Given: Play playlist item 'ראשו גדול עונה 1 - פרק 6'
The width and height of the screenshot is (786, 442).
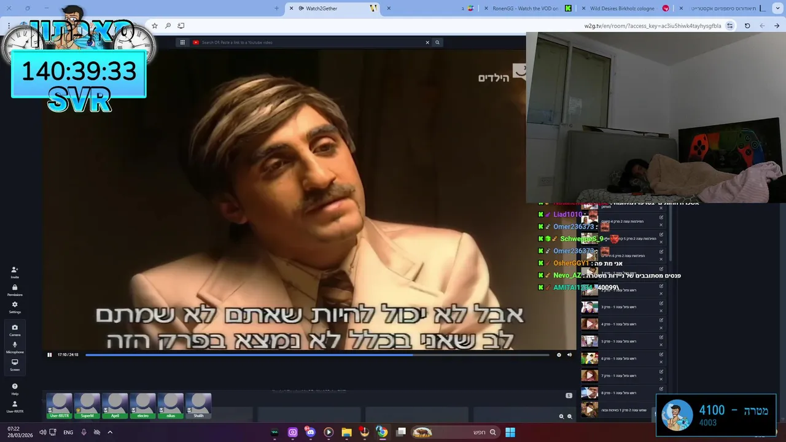Looking at the screenshot, I should [x=589, y=358].
